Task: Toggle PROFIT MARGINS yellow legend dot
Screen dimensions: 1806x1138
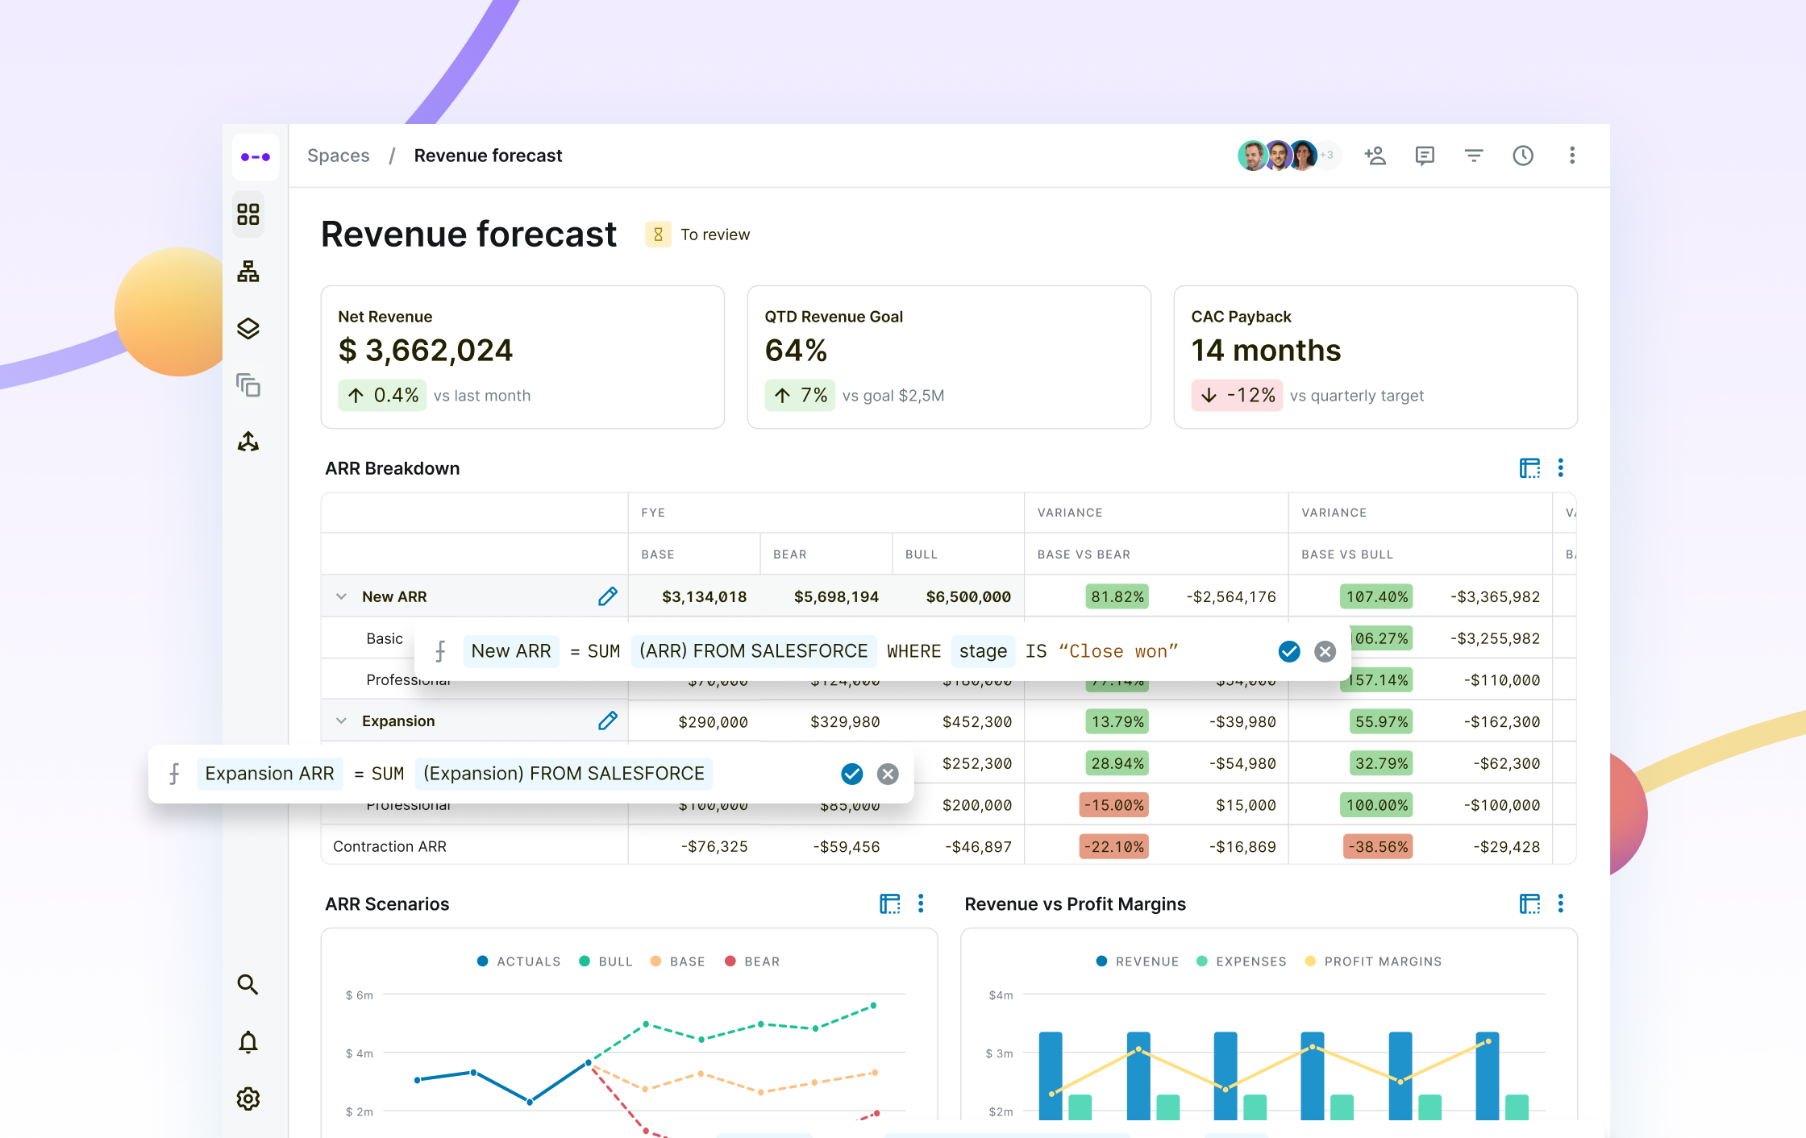Action: click(x=1310, y=961)
